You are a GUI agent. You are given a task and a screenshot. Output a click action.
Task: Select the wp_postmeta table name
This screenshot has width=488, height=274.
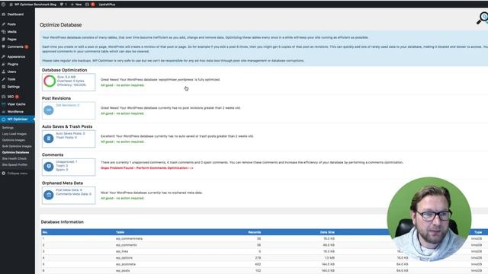point(126,264)
